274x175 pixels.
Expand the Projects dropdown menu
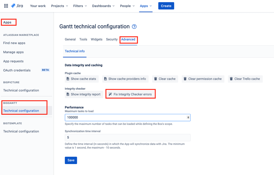(x=59, y=6)
